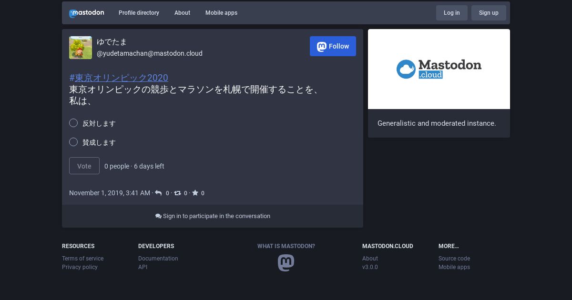The image size is (572, 300).
Task: Click 'Generalistic and moderated instance' text
Action: click(437, 123)
